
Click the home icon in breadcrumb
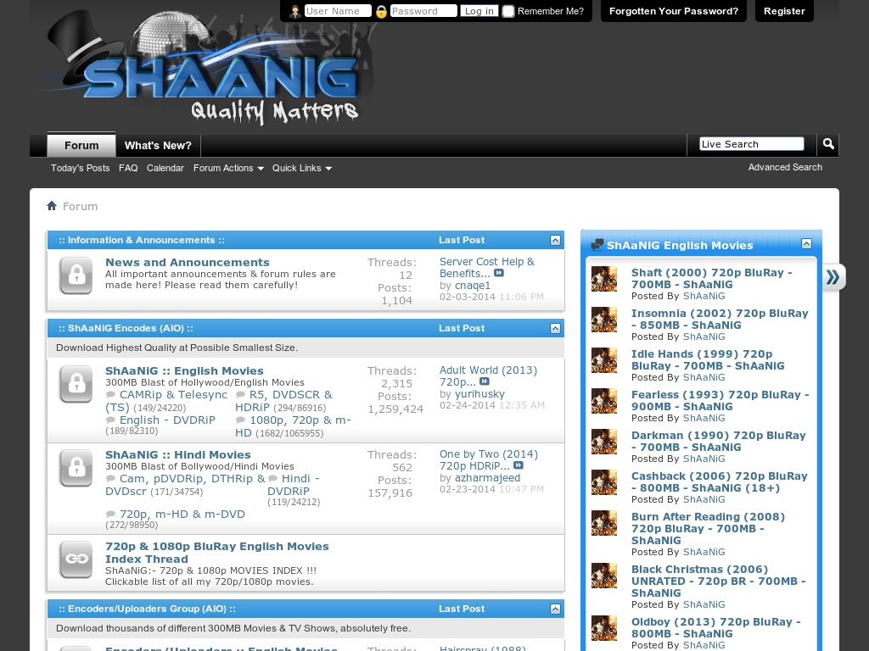coord(52,206)
